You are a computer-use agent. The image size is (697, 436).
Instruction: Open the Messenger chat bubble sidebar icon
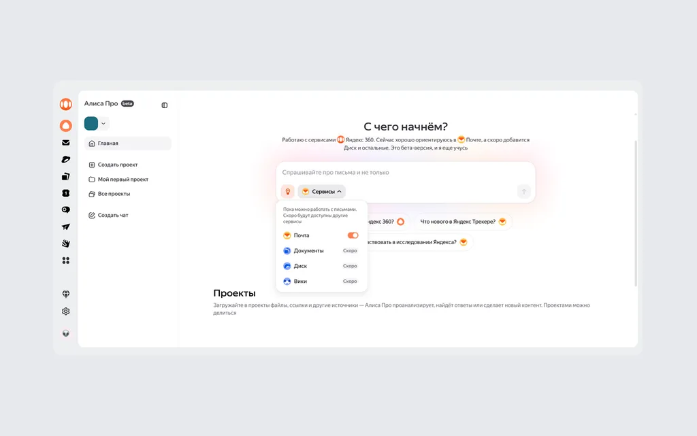66,209
